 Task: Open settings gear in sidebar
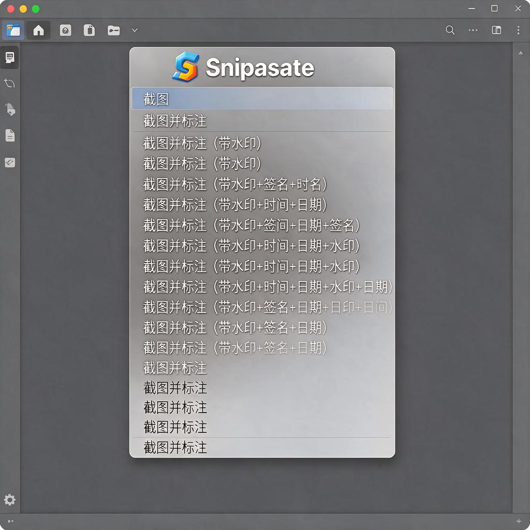(x=9, y=499)
